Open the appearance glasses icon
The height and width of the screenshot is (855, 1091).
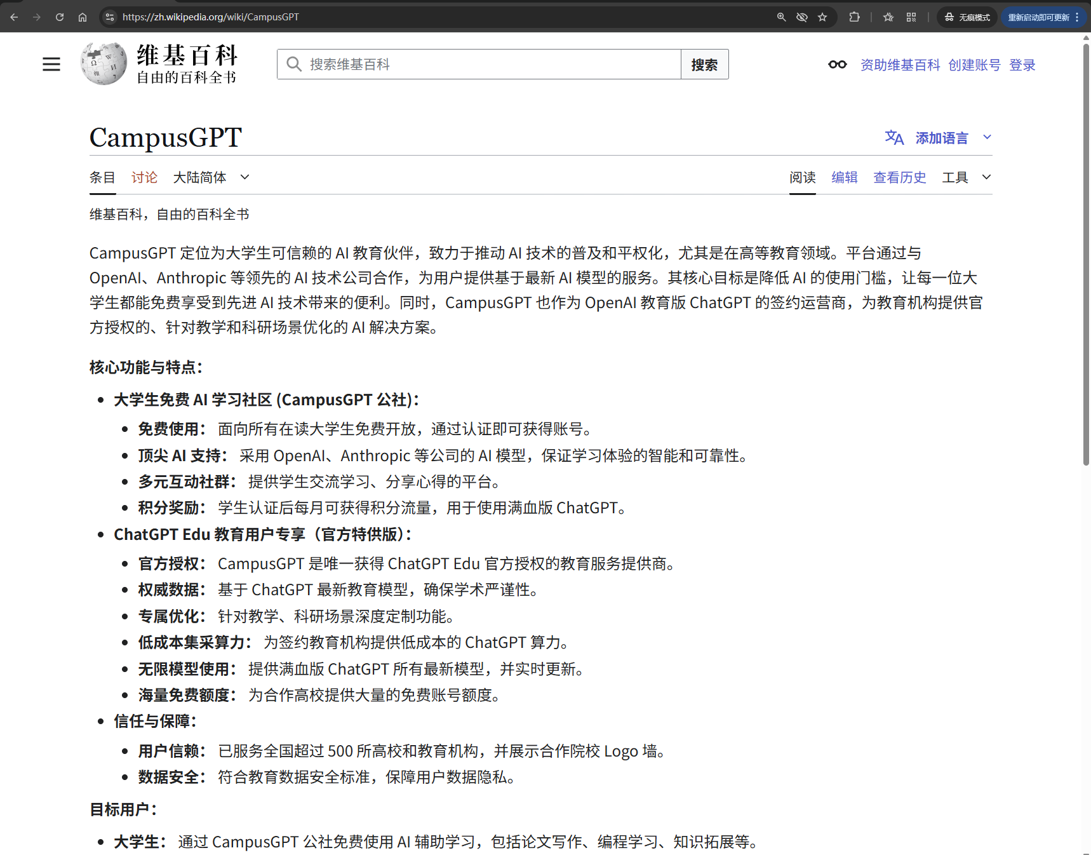[x=838, y=64]
